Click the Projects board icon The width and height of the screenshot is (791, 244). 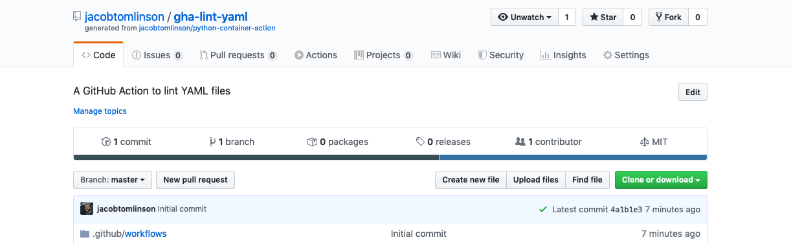(359, 56)
